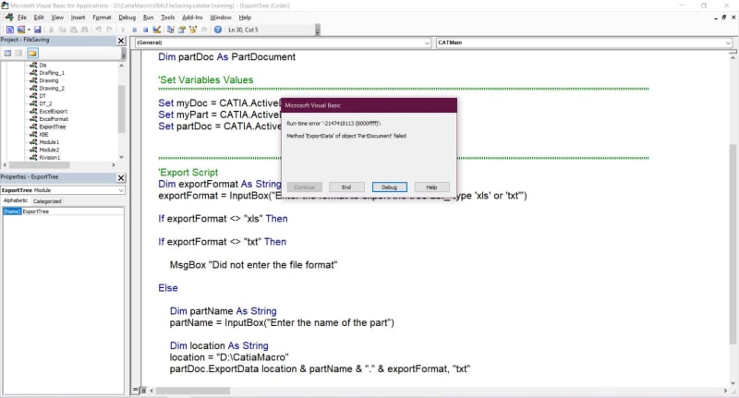Open the Help menu
This screenshot has width=739, height=398.
coord(245,18)
